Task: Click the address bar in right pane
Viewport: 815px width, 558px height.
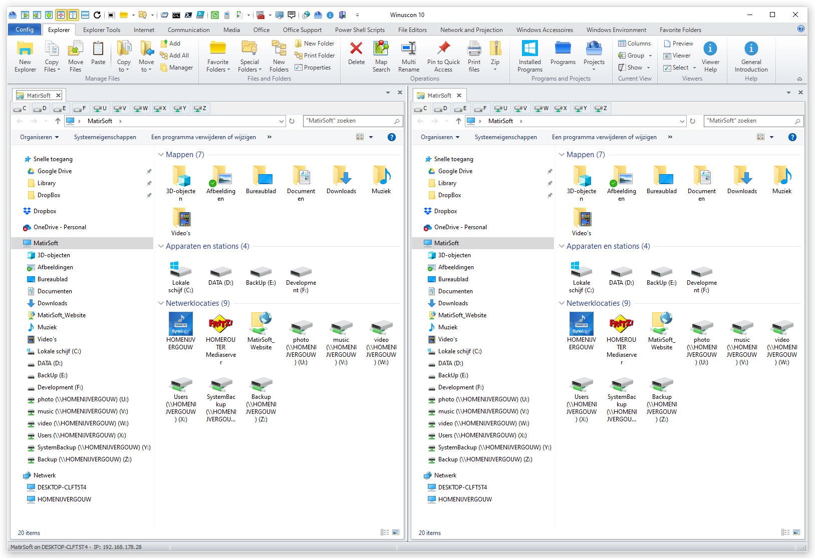Action: coord(575,121)
